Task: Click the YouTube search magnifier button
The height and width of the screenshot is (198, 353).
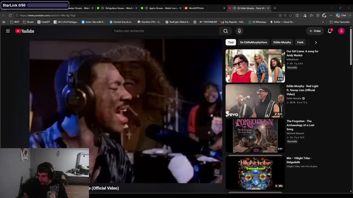Action: coord(226,31)
